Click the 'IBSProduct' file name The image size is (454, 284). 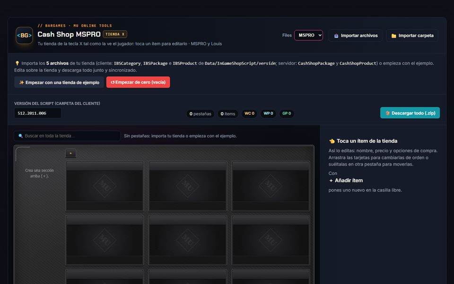click(x=185, y=63)
